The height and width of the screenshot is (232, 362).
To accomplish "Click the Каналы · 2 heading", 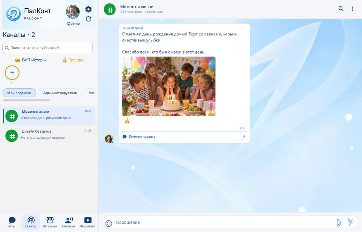I will (x=19, y=35).
